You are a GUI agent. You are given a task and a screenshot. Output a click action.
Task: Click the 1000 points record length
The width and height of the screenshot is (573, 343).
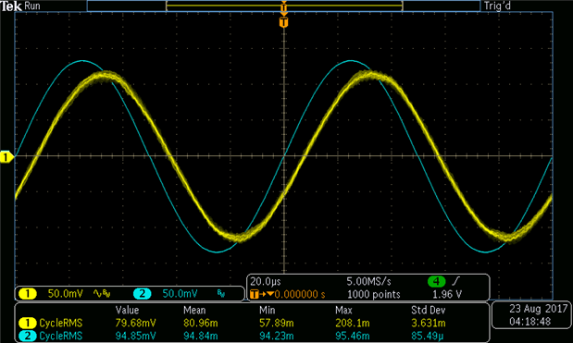tap(373, 294)
